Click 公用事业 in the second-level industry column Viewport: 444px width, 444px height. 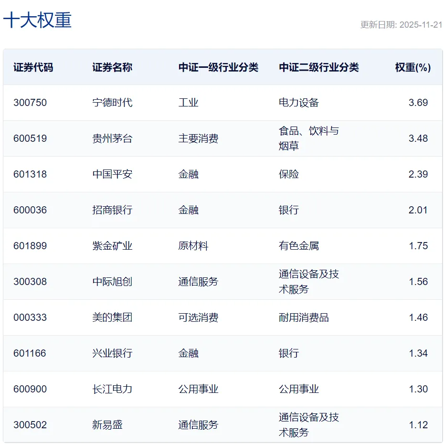299,389
